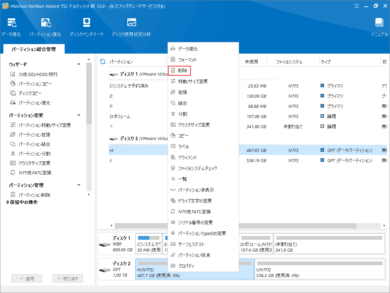
Task: Select 未割り当て 341.8 GB block in disk map
Action: [329, 244]
